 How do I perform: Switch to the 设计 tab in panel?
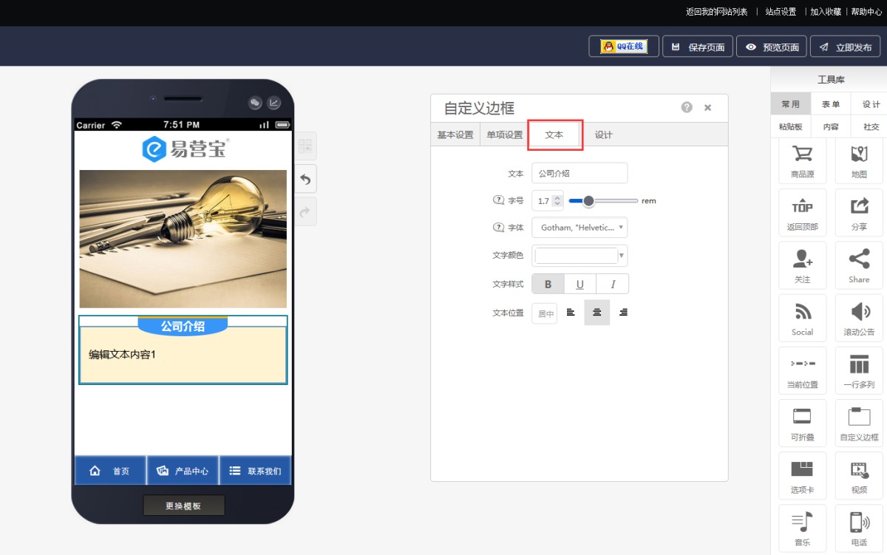[x=604, y=135]
